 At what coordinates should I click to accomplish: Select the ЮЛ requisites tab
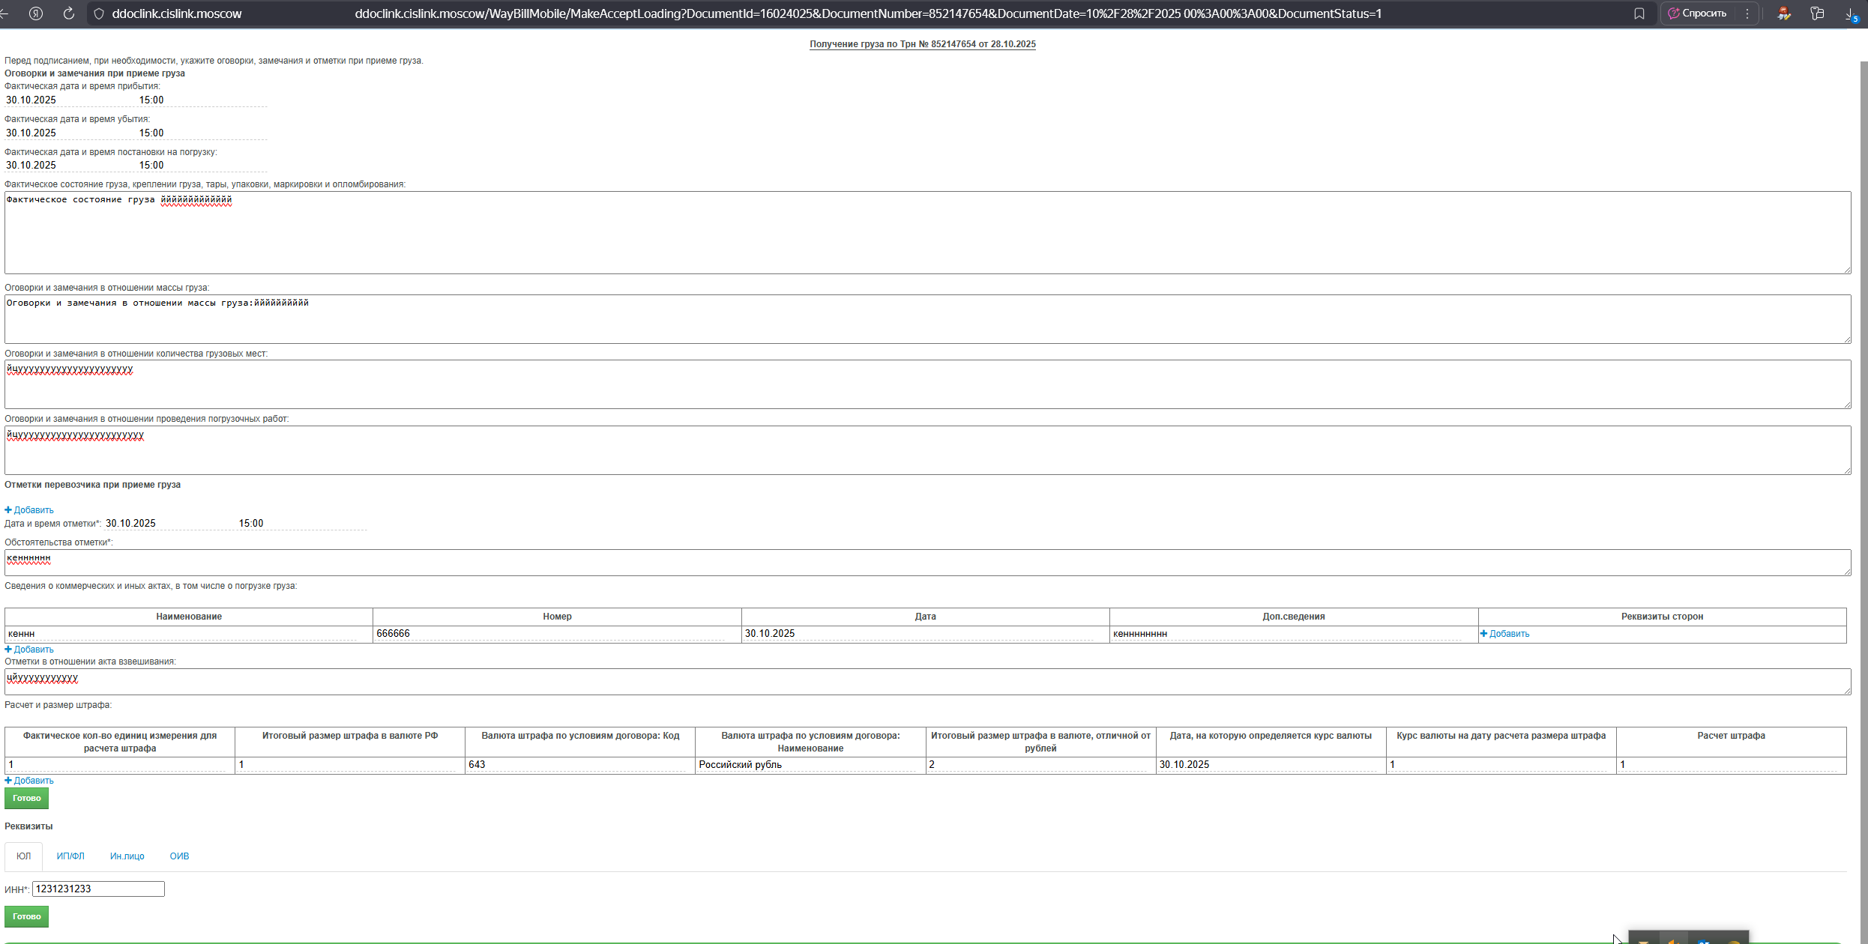click(24, 856)
